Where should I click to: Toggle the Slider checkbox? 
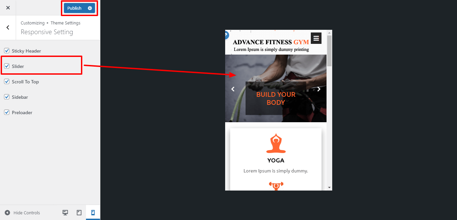coord(7,66)
